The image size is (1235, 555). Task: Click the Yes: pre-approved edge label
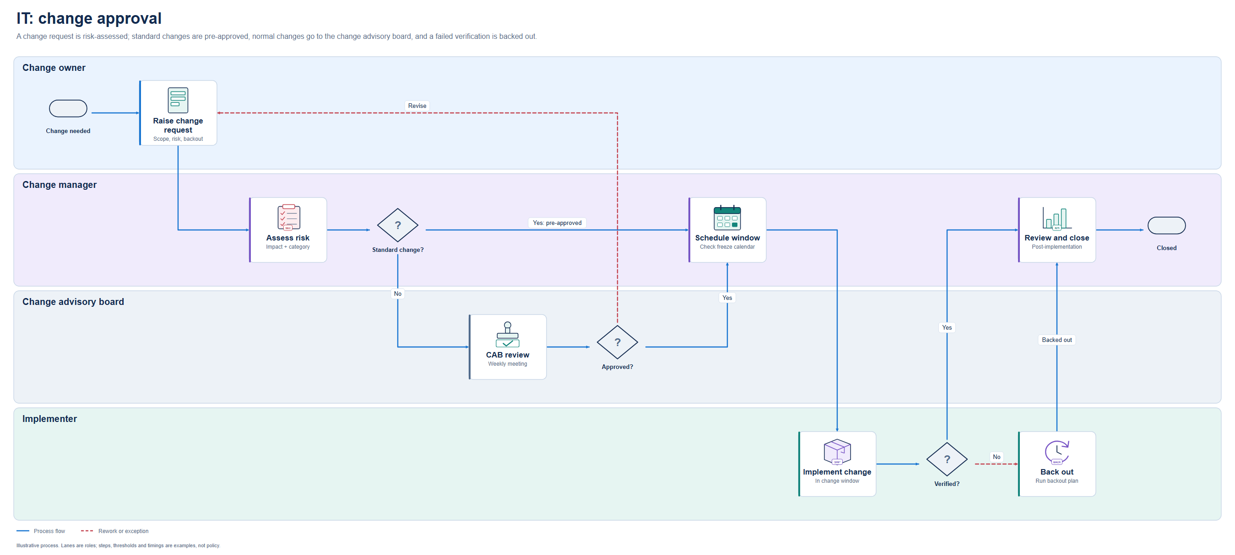tap(557, 223)
